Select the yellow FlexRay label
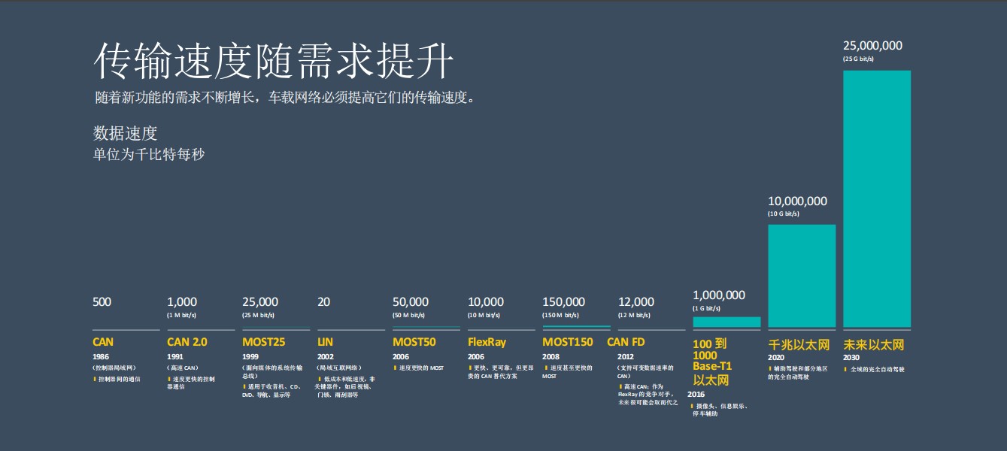Image resolution: width=1007 pixels, height=451 pixels. 487,342
